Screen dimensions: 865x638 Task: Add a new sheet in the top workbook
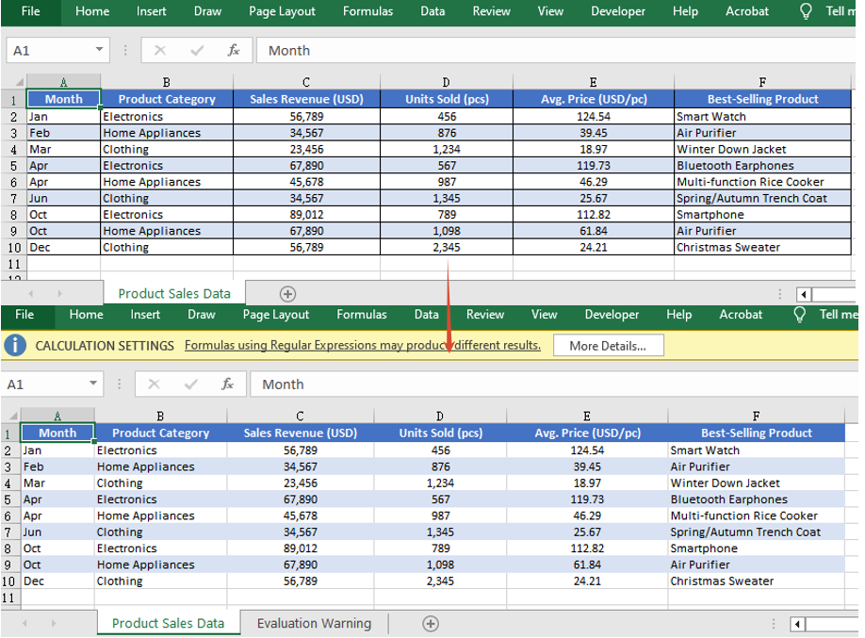tap(287, 294)
